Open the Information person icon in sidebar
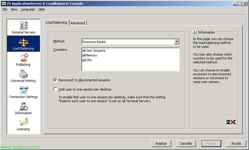Image resolution: width=249 pixels, height=150 pixels. pos(24,106)
